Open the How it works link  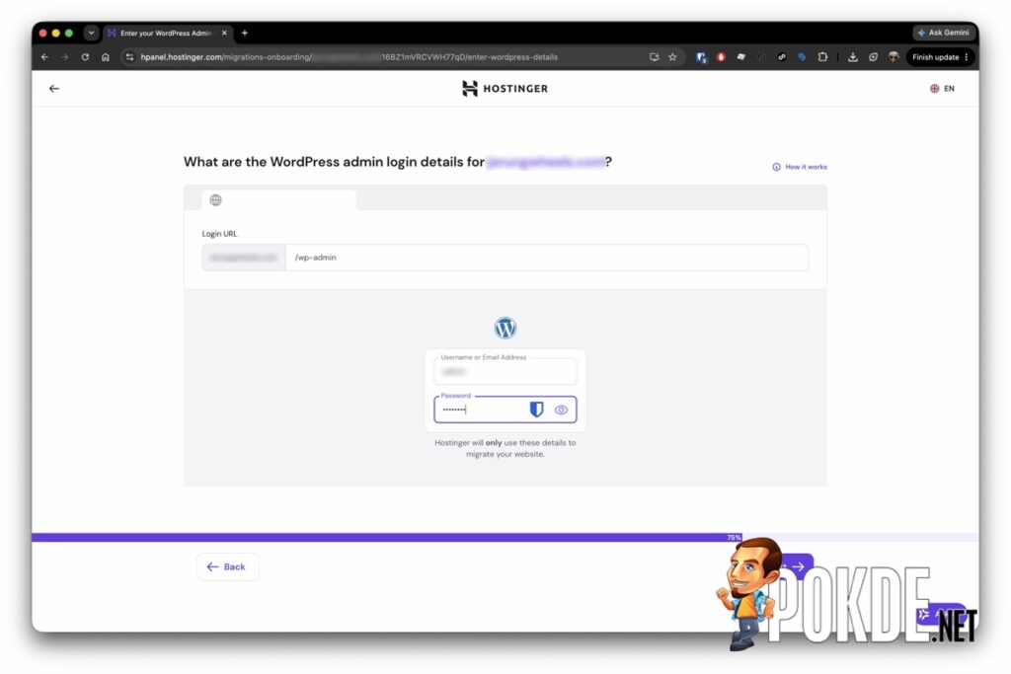800,167
